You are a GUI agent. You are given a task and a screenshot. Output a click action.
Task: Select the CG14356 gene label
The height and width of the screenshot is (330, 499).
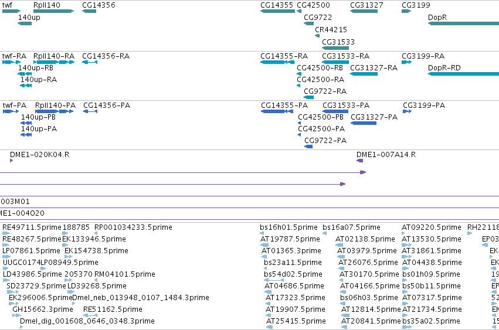coord(99,5)
